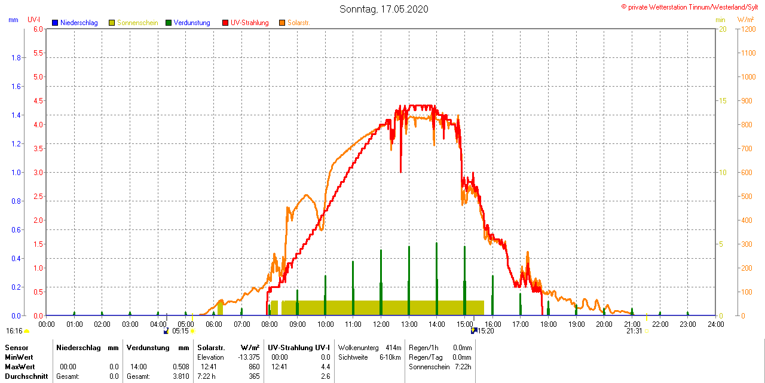Click the UV-Strahlung UV-I table header
Screen dimensions: 765x383
point(299,347)
